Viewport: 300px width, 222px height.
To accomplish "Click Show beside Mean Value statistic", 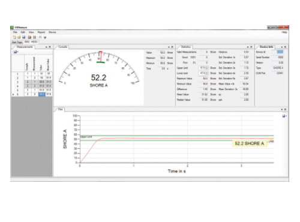I will click(213, 94).
